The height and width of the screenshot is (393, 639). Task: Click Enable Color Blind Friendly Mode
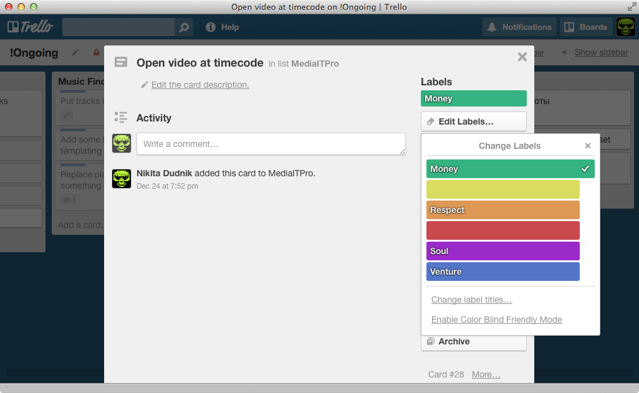point(496,320)
